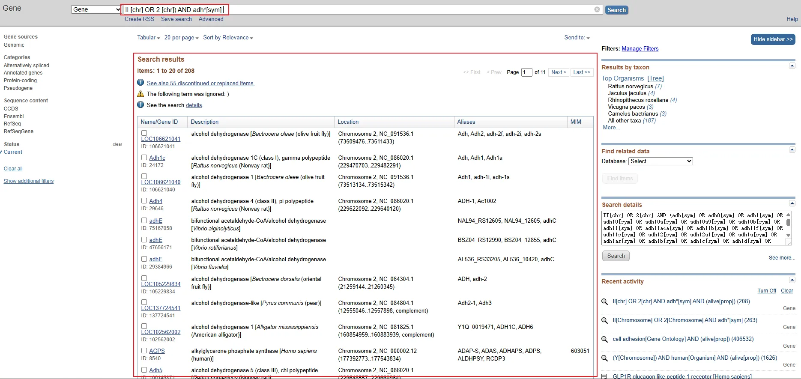Collapse the Search details panel icon
This screenshot has width=801, height=379.
click(792, 203)
